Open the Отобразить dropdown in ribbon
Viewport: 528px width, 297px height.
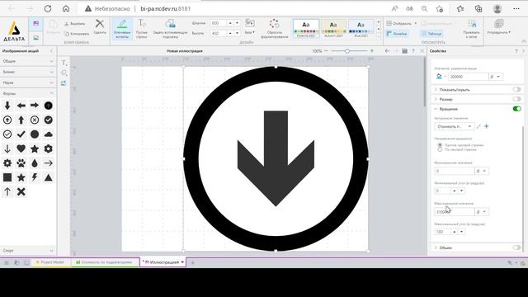pos(402,23)
